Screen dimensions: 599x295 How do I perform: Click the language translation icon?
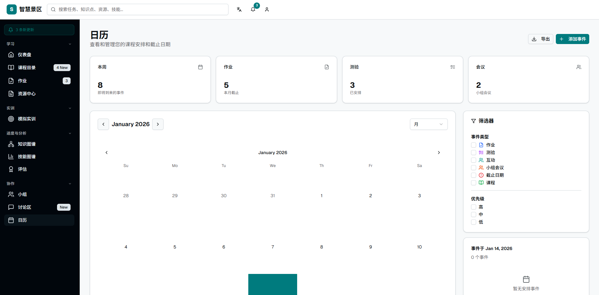(239, 9)
